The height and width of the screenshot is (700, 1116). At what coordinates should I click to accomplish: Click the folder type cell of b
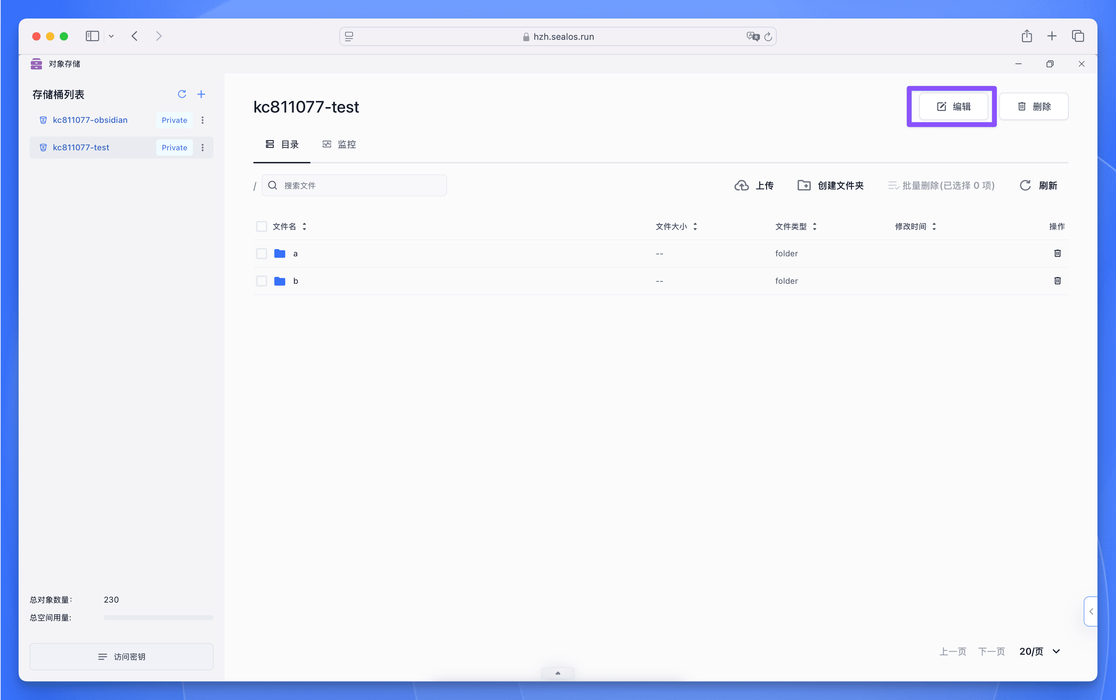pyautogui.click(x=786, y=281)
